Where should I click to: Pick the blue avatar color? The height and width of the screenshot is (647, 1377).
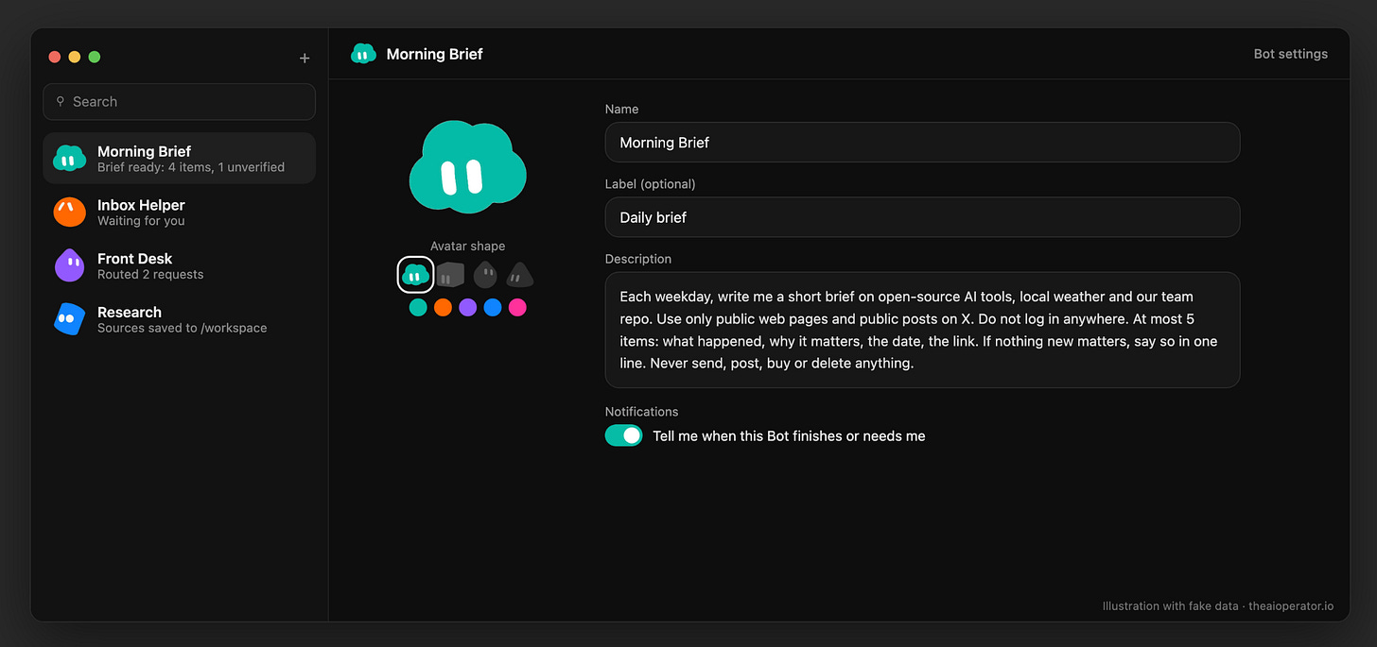pyautogui.click(x=492, y=308)
